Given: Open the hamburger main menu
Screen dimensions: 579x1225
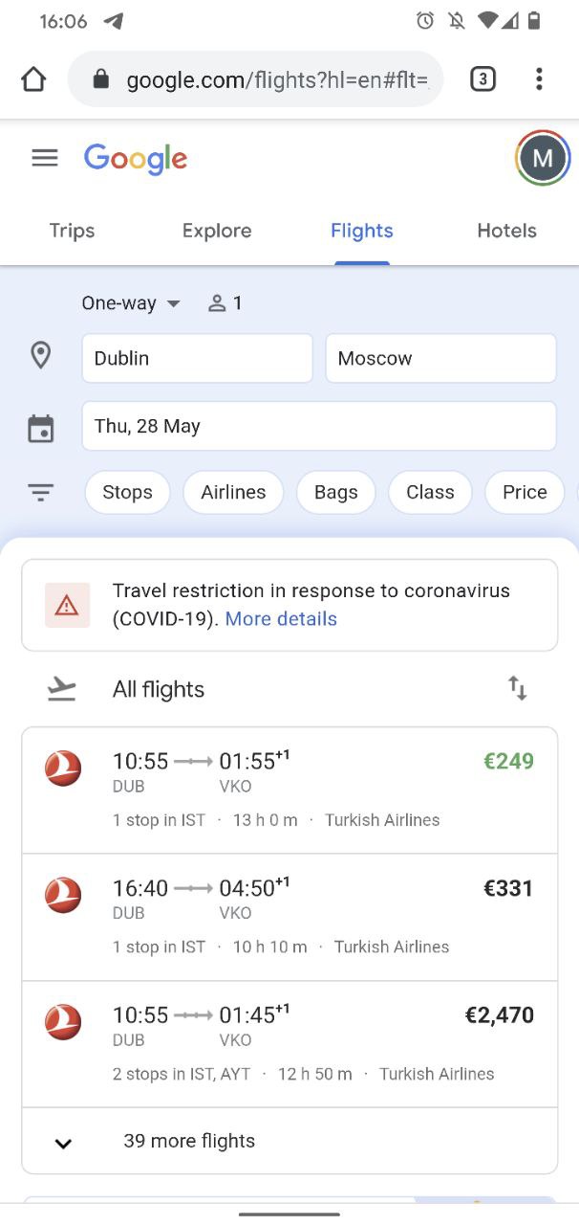Looking at the screenshot, I should click(45, 158).
